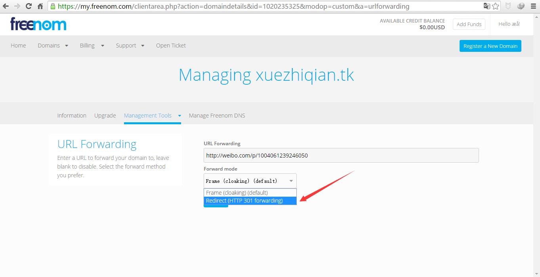Open the Support dropdown menu
Viewport: 540px width, 277px height.
click(130, 46)
